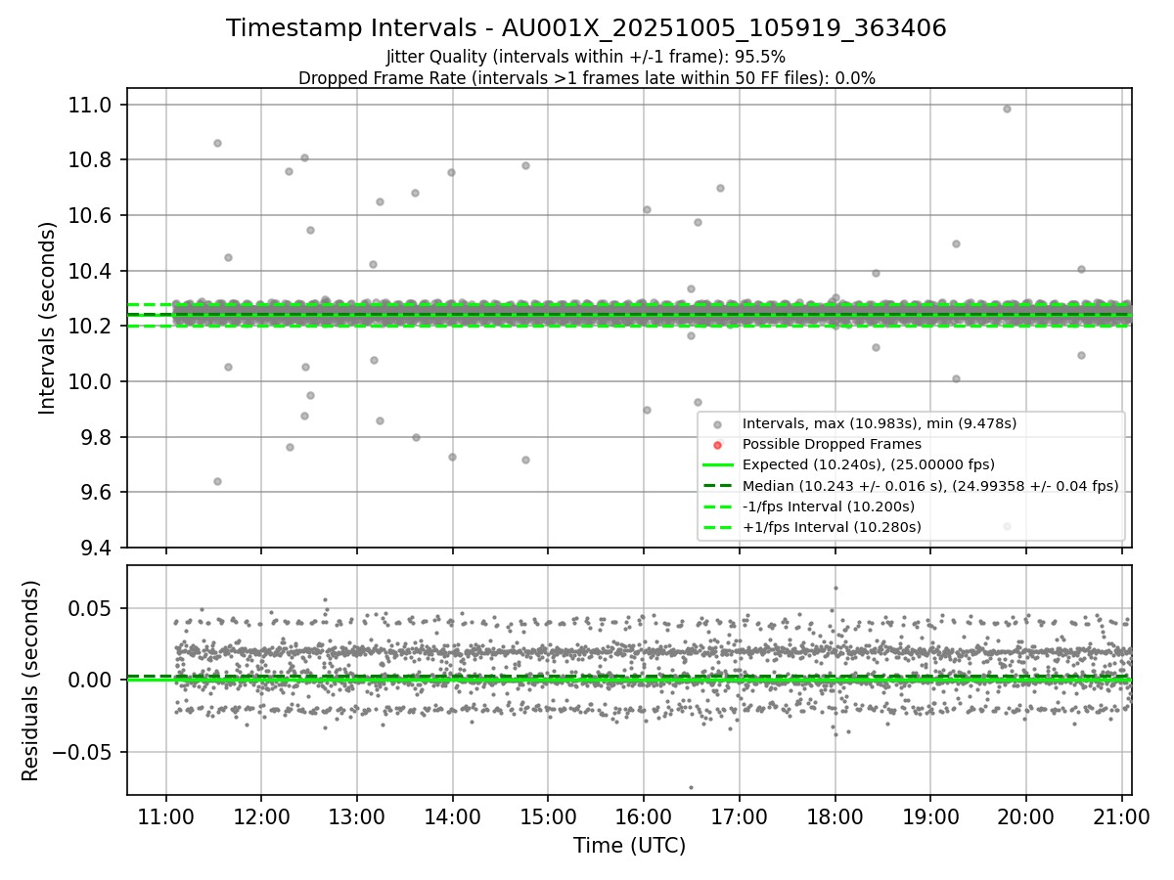The image size is (1174, 880).
Task: Click the red Possible Dropped Frames legend marker
Action: pyautogui.click(x=718, y=444)
